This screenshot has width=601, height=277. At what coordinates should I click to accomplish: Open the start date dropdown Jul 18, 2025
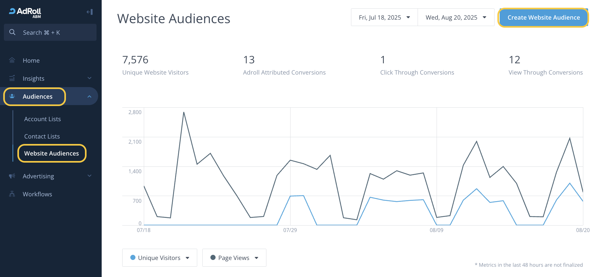click(x=384, y=17)
